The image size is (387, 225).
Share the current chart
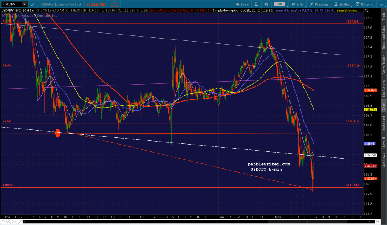click(241, 4)
